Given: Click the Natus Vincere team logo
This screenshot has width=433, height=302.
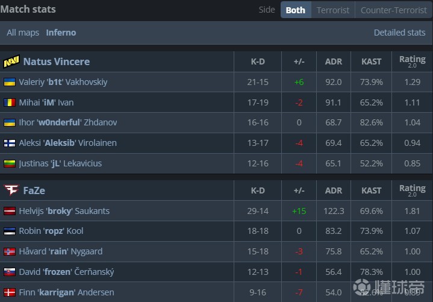Looking at the screenshot, I should [x=11, y=61].
